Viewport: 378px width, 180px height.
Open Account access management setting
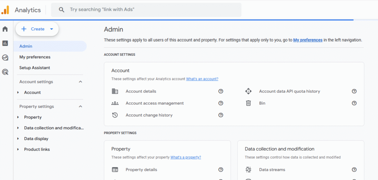[155, 103]
